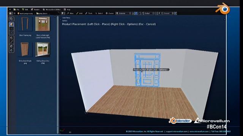Click the top icon in library sidebar
243x136 pixels.
11,19
